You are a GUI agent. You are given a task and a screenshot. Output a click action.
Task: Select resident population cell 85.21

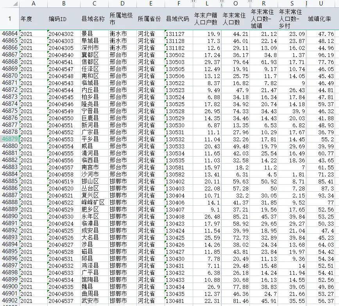pyautogui.click(x=236, y=217)
